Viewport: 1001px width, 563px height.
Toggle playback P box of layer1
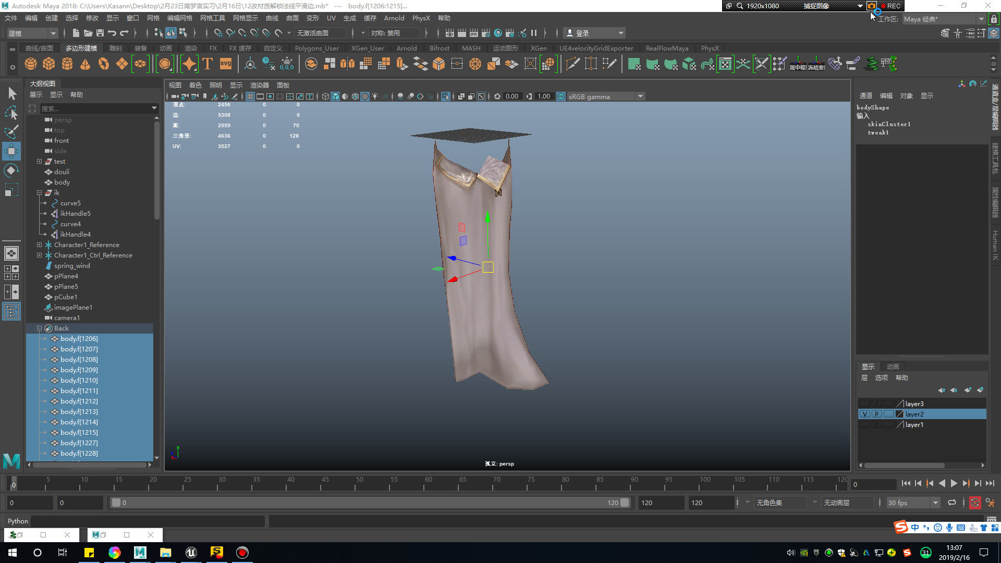(x=877, y=424)
